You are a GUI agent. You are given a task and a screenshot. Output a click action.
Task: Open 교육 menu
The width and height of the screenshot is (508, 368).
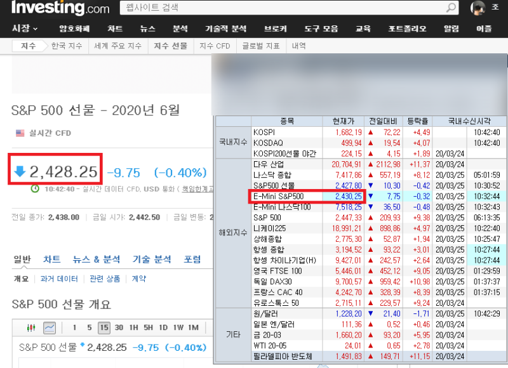pos(363,29)
